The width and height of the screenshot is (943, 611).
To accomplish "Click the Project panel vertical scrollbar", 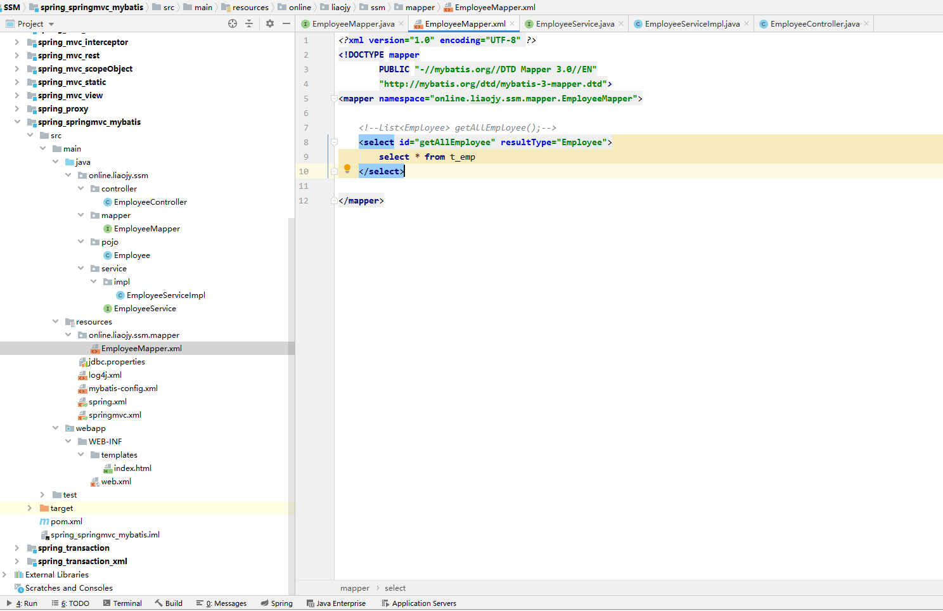I will click(x=292, y=406).
